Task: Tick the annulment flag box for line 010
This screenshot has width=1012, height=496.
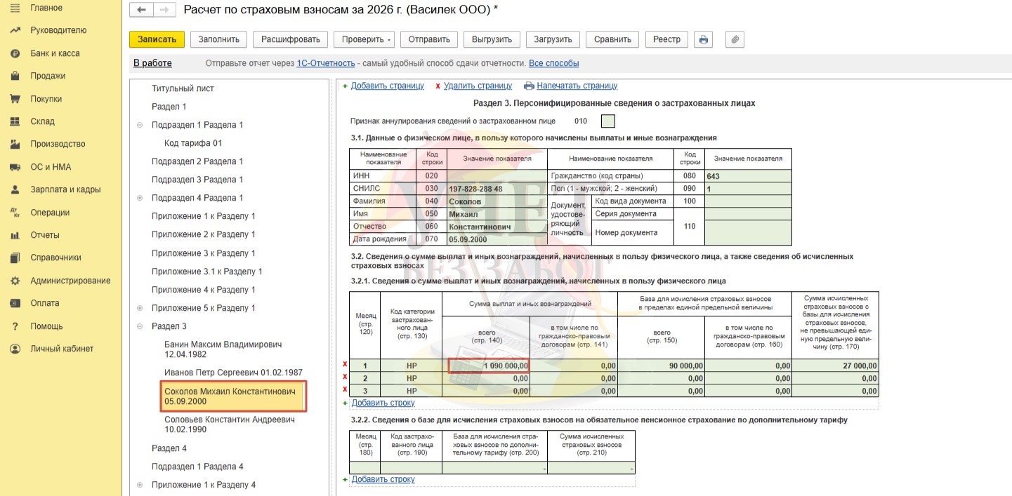Action: pos(608,121)
